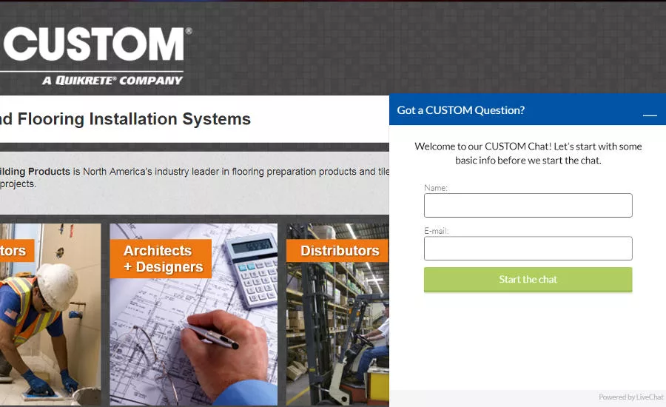The width and height of the screenshot is (666, 407).
Task: Click the Name: field label
Action: coord(436,187)
